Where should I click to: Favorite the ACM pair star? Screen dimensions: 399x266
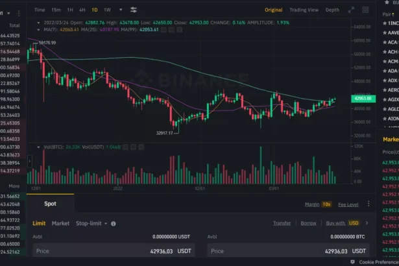pos(385,62)
